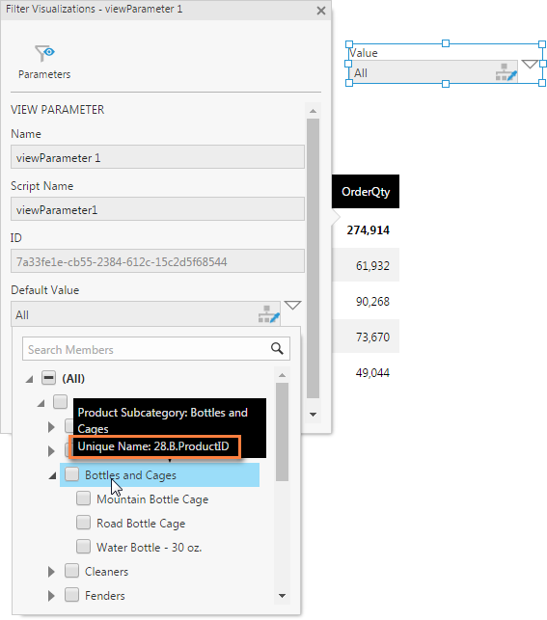
Task: Click the Search Members input field
Action: [x=146, y=349]
